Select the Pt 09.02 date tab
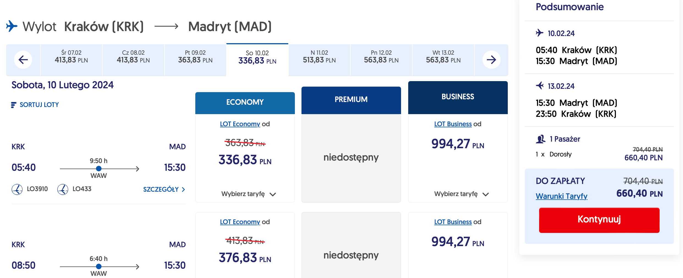Viewport: 683px width, 278px height. coord(195,57)
